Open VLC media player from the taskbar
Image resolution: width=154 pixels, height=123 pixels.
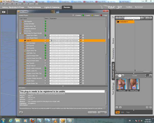point(55,120)
